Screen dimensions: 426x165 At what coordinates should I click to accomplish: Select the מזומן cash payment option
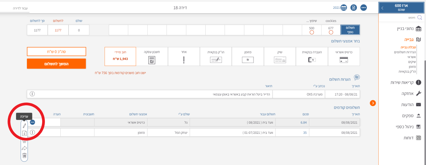[x=248, y=56]
